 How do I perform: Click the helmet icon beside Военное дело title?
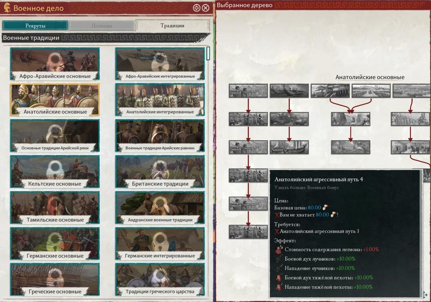7,8
